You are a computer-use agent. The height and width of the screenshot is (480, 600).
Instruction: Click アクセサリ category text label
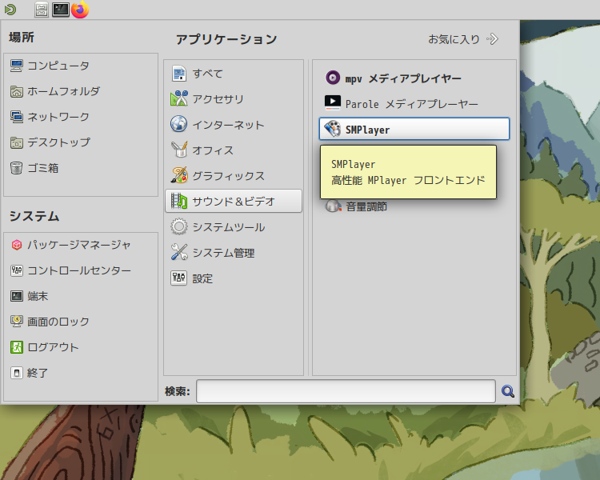[218, 99]
